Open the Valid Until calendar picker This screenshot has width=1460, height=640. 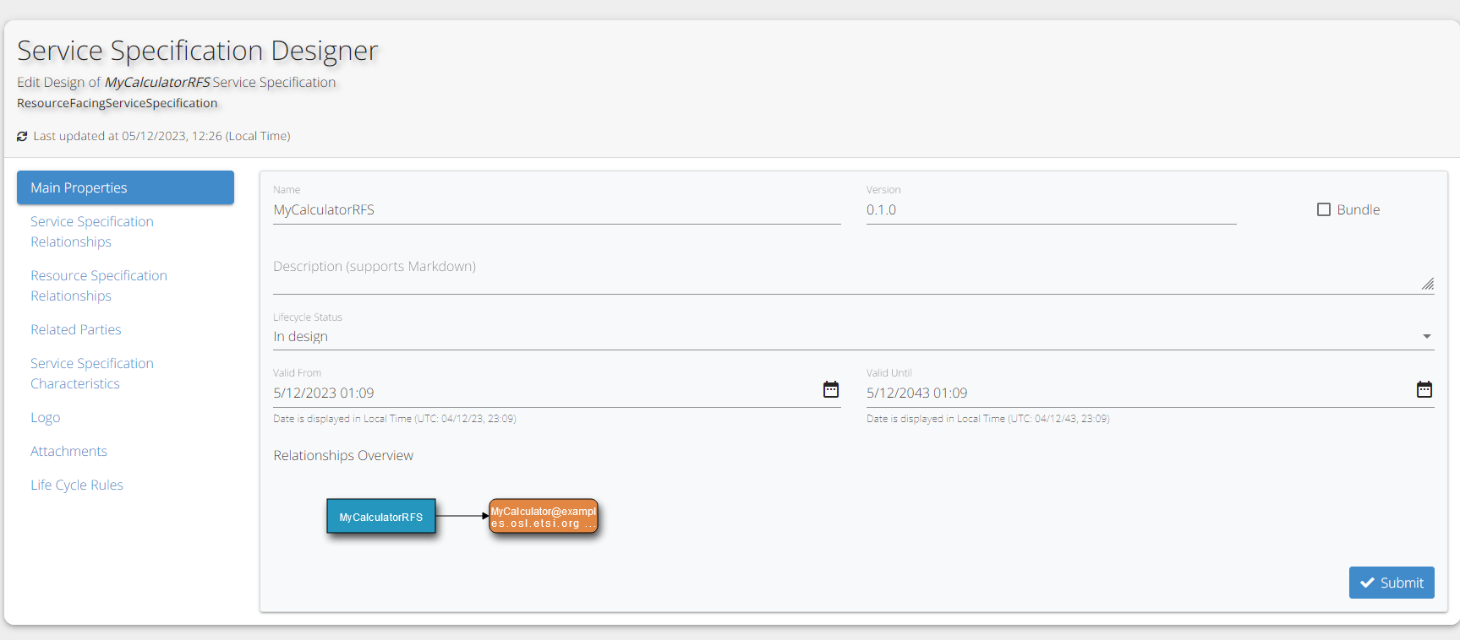(1424, 389)
